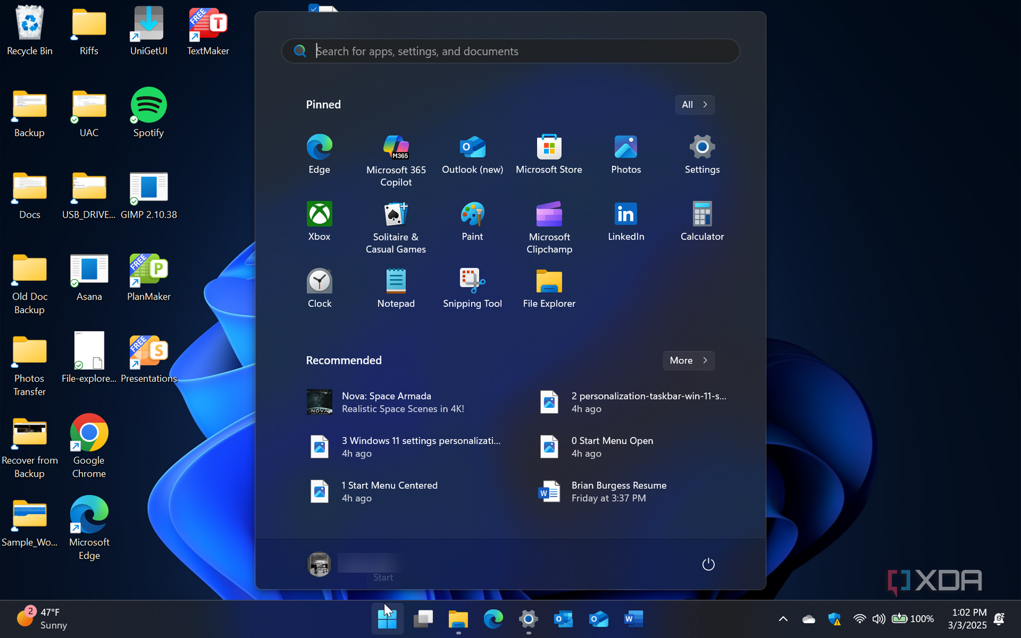Launch Microsoft Clipchamp

pos(549,220)
